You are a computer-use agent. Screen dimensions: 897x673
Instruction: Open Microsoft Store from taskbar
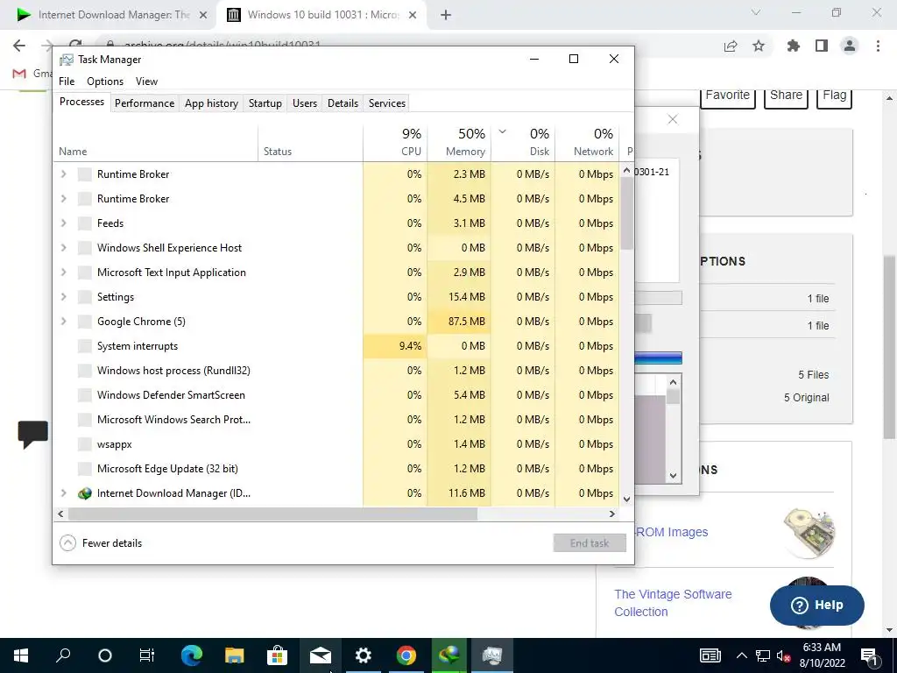pyautogui.click(x=277, y=655)
